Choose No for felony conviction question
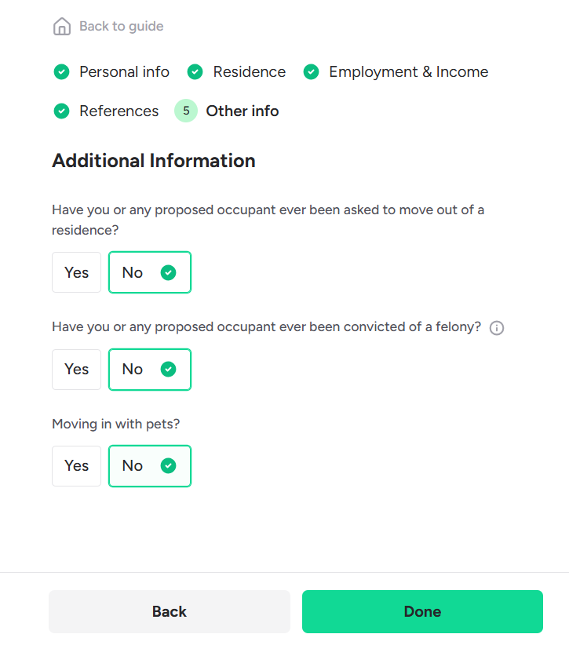This screenshot has width=569, height=645. point(149,370)
